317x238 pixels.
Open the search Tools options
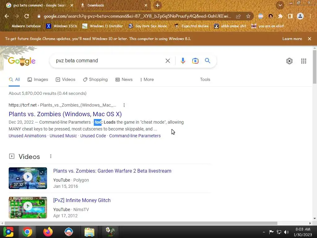click(x=205, y=80)
